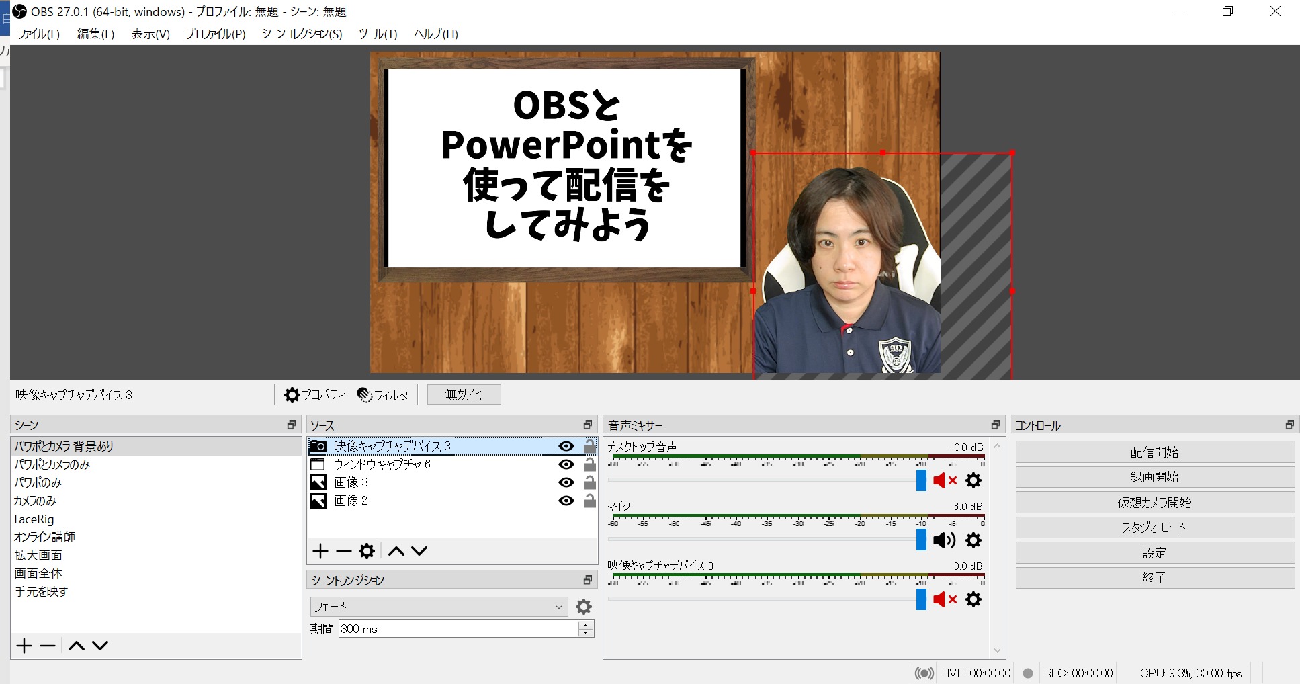Select the オンライン講師 scene
This screenshot has height=684, width=1300.
click(156, 537)
